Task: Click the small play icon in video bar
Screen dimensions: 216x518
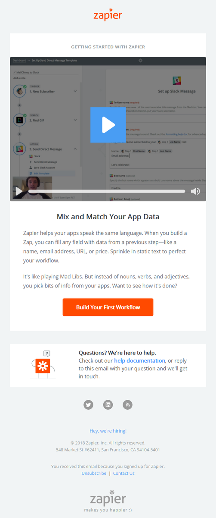Action: click(19, 191)
